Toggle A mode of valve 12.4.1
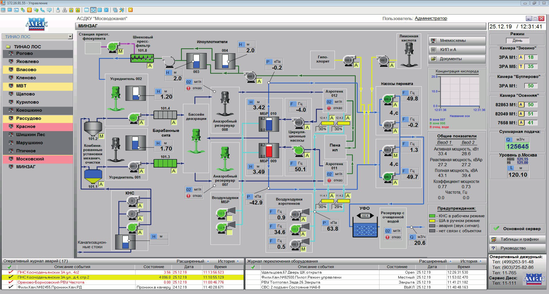 pos(332,118)
